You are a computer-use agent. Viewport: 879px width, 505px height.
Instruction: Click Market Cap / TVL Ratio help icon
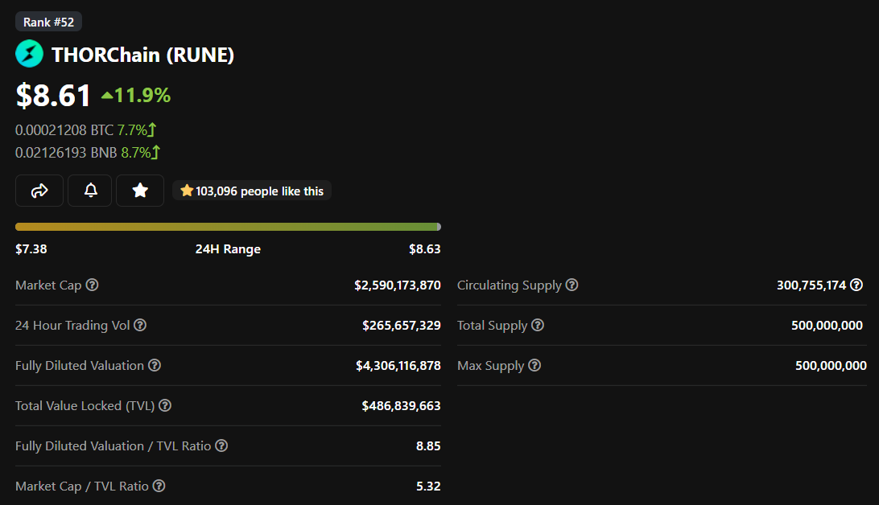click(x=159, y=486)
